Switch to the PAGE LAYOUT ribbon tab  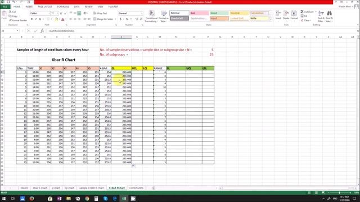tap(45, 7)
